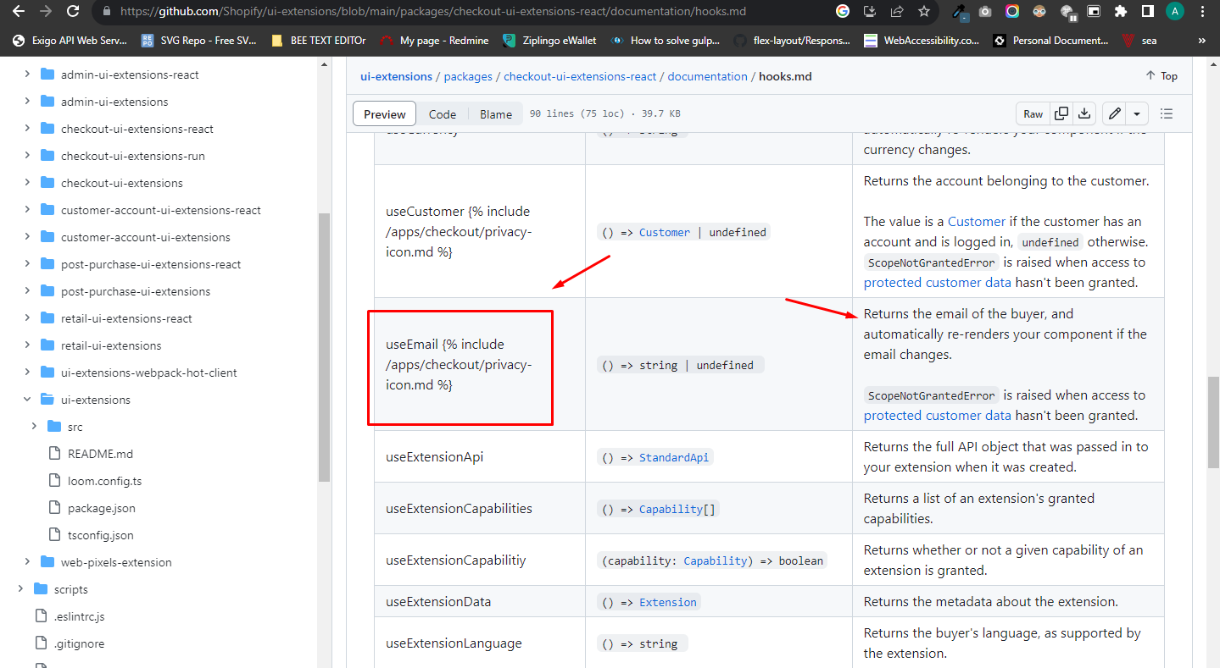The width and height of the screenshot is (1220, 668).
Task: Expand scripts folder chevron
Action: point(20,589)
